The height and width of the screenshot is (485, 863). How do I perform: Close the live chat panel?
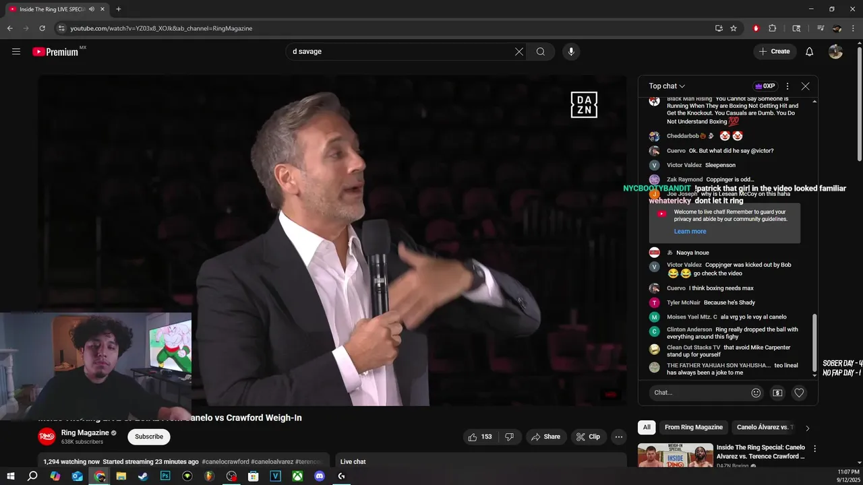[805, 86]
